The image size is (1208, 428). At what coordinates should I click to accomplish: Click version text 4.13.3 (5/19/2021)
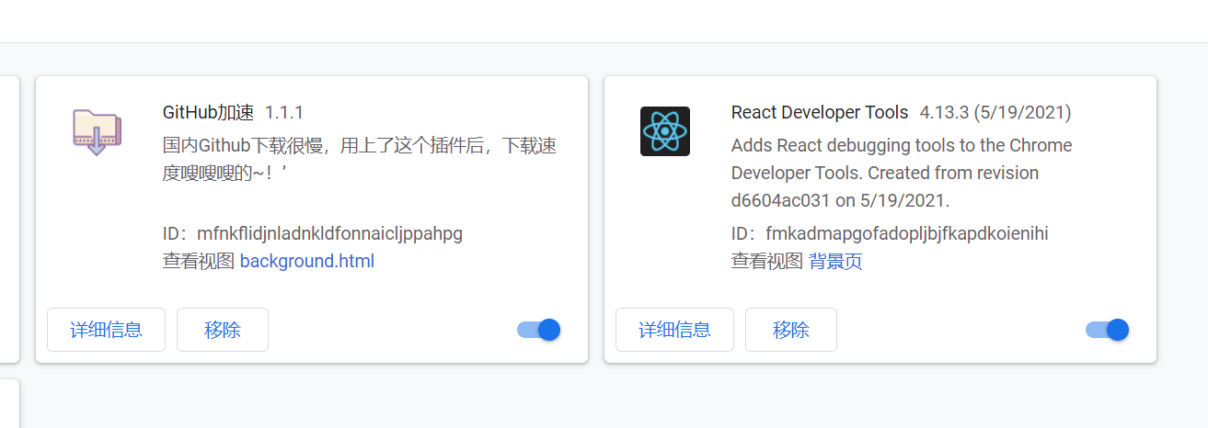tap(995, 112)
